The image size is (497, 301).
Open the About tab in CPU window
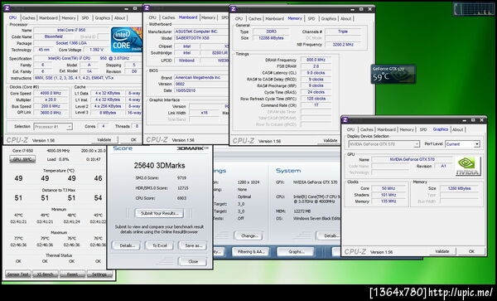[119, 18]
